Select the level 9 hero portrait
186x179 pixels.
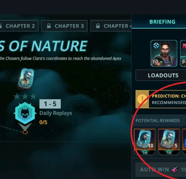coord(183,53)
